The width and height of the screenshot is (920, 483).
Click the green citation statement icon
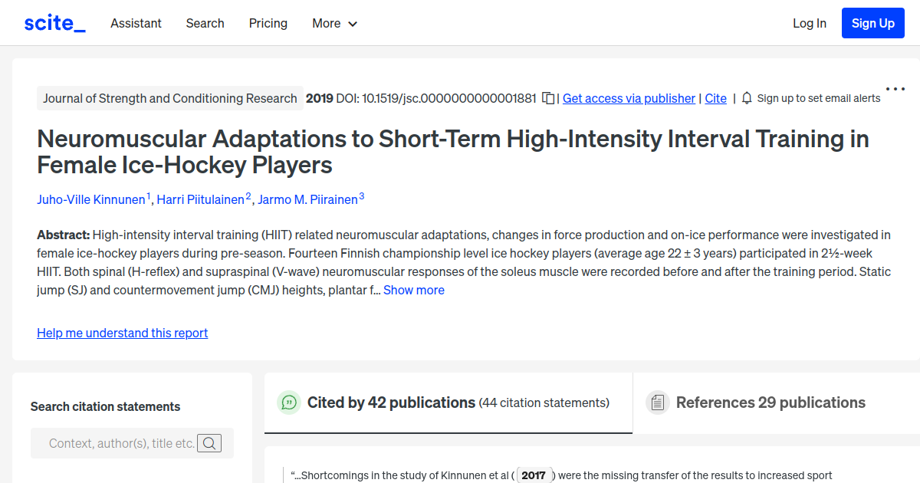(x=288, y=402)
